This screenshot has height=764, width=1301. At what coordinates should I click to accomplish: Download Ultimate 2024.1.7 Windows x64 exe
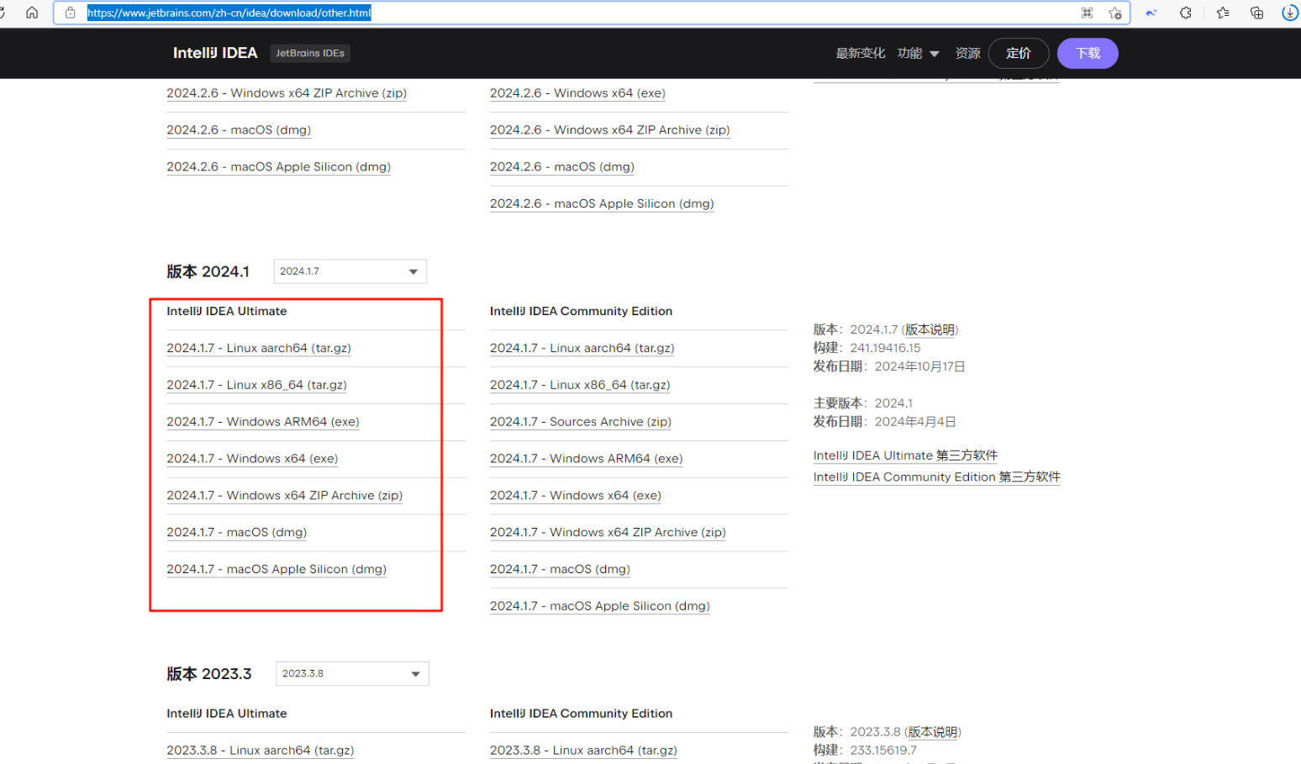tap(252, 459)
